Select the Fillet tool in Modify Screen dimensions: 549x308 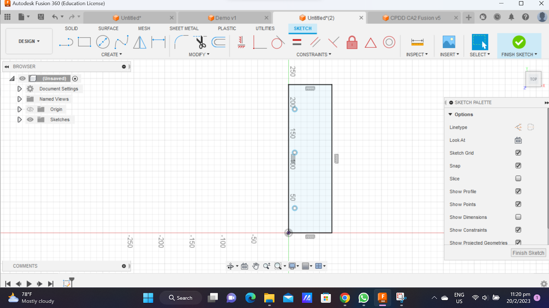(x=181, y=42)
